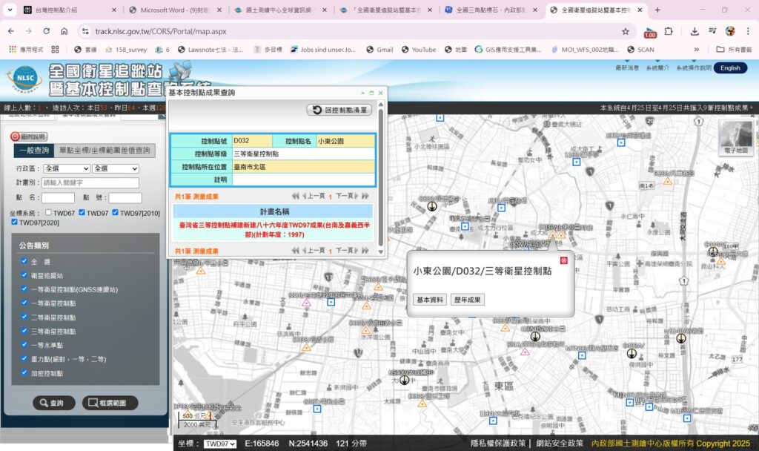This screenshot has width=759, height=451.
Task: Open the browser home page icon
Action: point(64,31)
